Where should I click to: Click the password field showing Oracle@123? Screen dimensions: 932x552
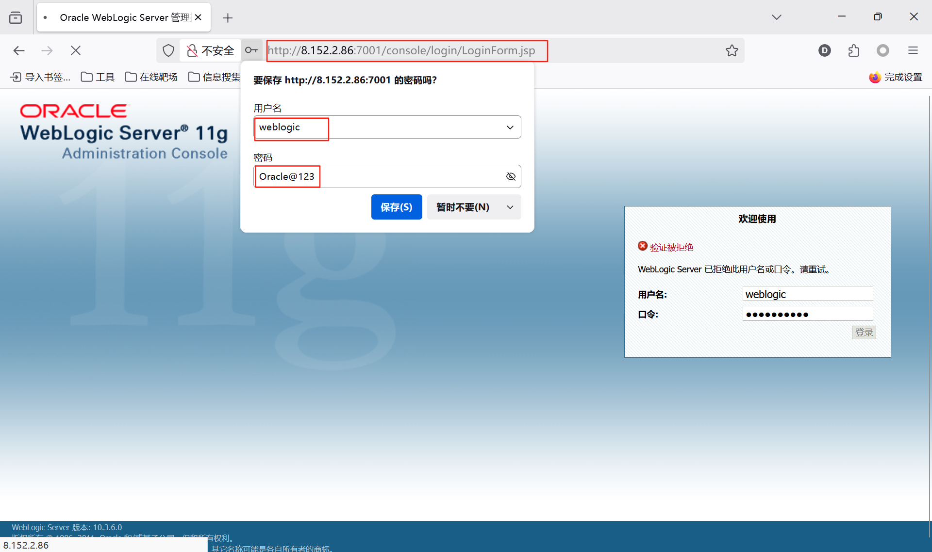point(387,176)
